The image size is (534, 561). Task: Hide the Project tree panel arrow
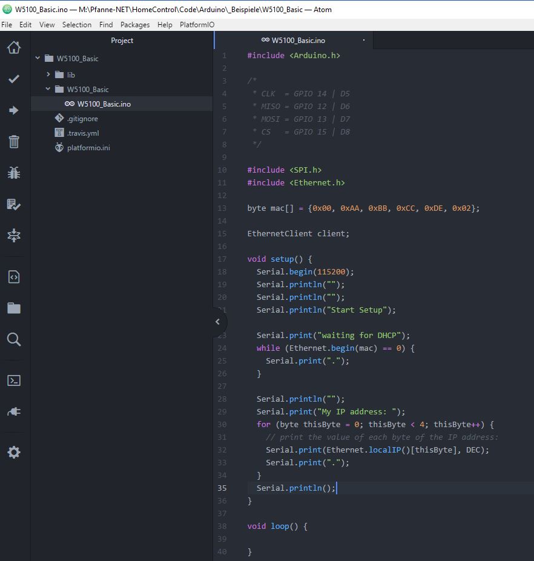click(x=217, y=322)
